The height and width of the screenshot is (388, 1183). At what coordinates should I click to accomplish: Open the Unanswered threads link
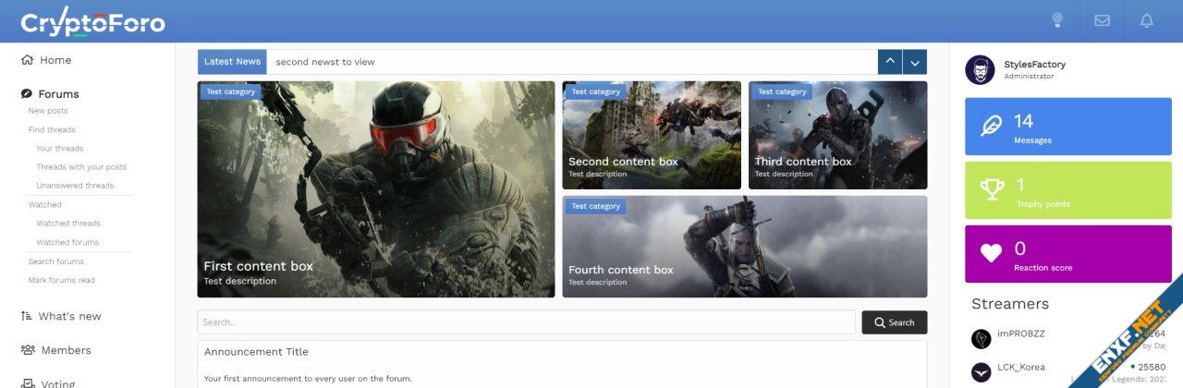point(75,186)
